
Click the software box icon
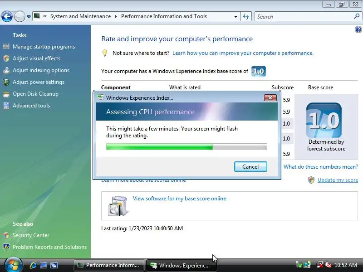point(118,206)
